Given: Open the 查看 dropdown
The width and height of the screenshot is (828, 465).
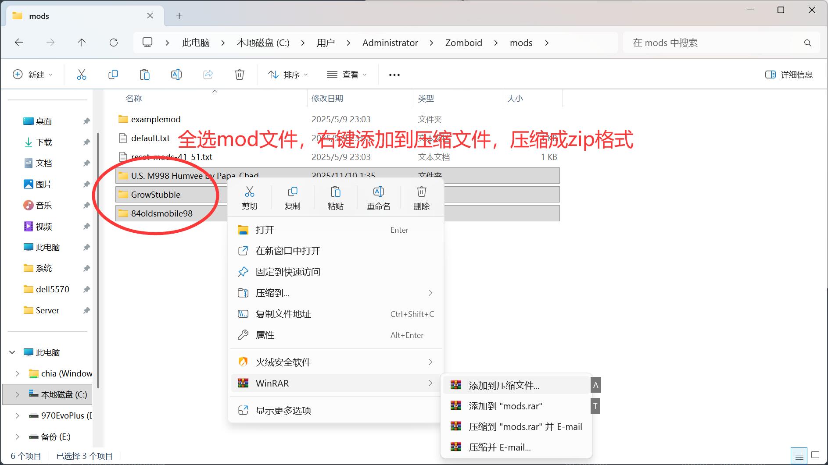Looking at the screenshot, I should (x=347, y=74).
